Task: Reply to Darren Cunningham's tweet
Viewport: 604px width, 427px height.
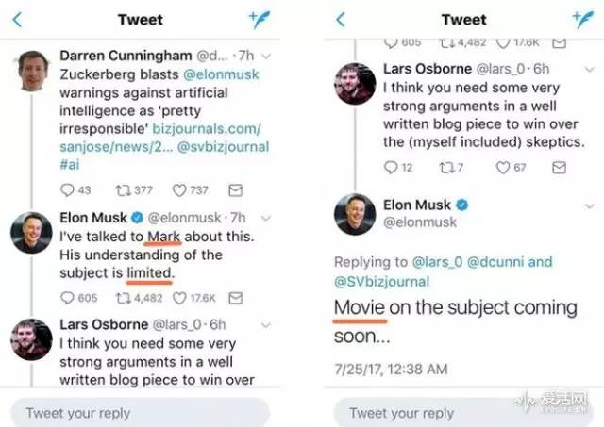Action: (68, 190)
